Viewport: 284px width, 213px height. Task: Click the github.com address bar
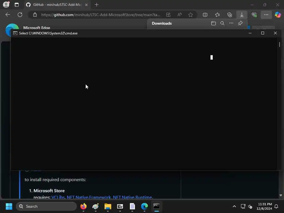click(x=100, y=15)
